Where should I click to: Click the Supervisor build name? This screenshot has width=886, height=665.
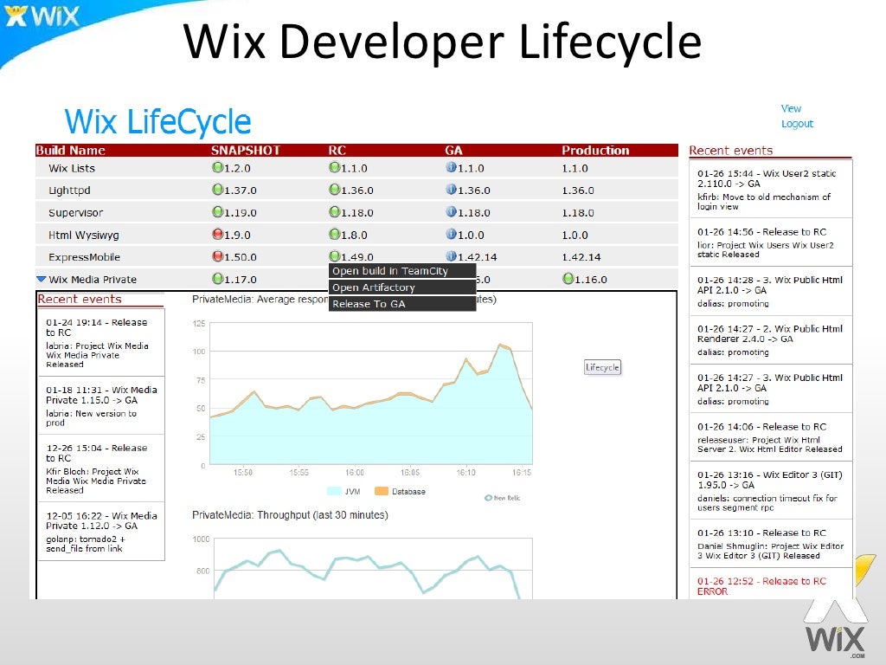[x=76, y=213]
